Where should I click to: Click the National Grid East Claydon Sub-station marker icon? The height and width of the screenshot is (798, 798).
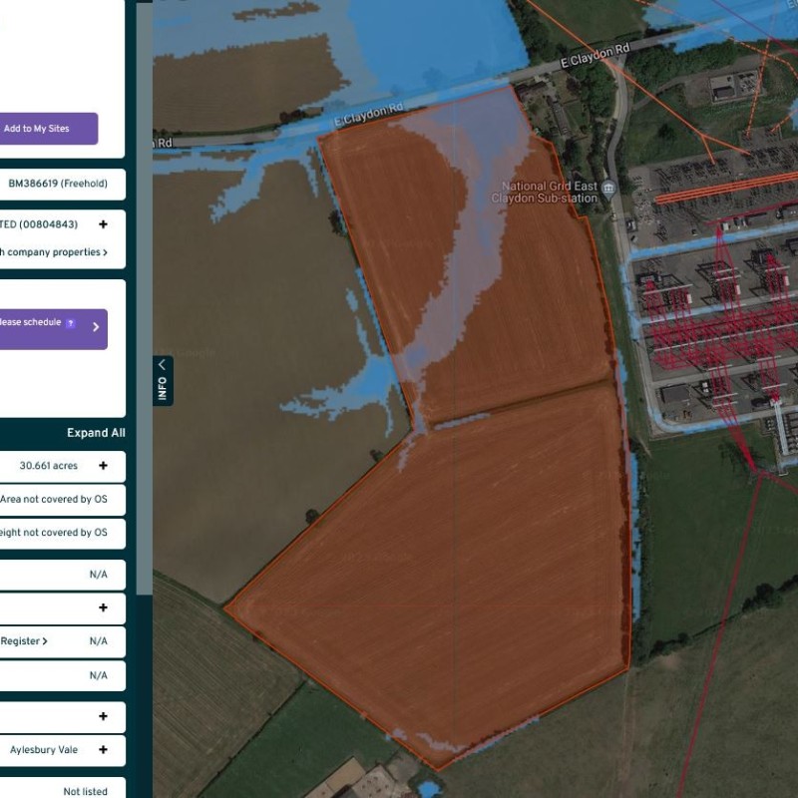pyautogui.click(x=609, y=188)
